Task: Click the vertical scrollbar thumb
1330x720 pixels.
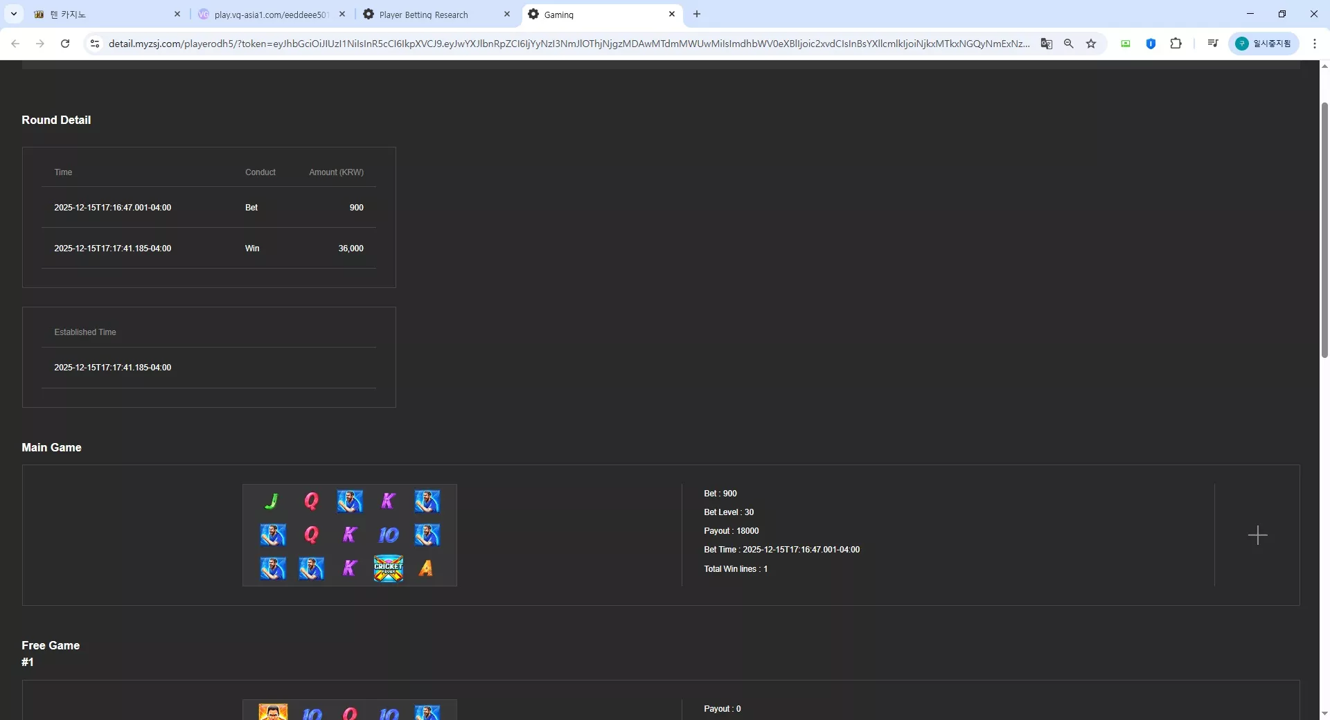Action: [x=1324, y=230]
